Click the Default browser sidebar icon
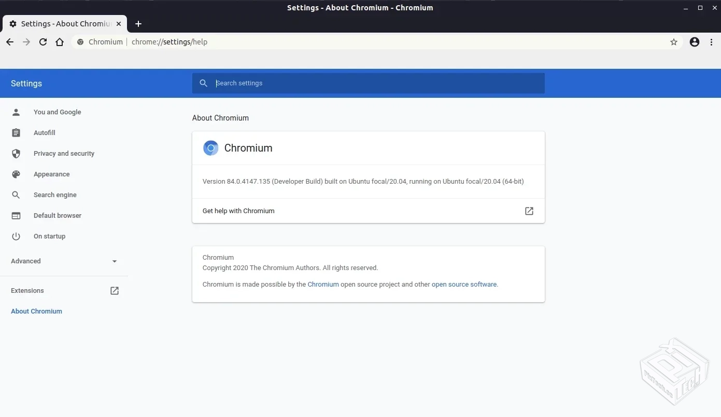Screen dimensions: 721x417 click(x=16, y=215)
